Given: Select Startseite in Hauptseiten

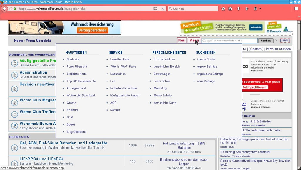Looking at the screenshot, I should tap(73, 59).
